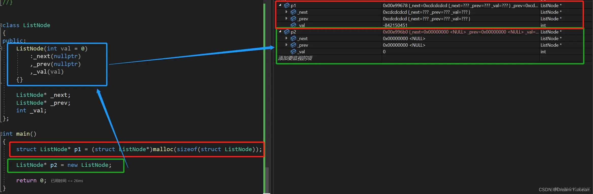Screen dimensions: 593x194
Task: Collapse the ListNode constructor code block
Action: coord(1,48)
